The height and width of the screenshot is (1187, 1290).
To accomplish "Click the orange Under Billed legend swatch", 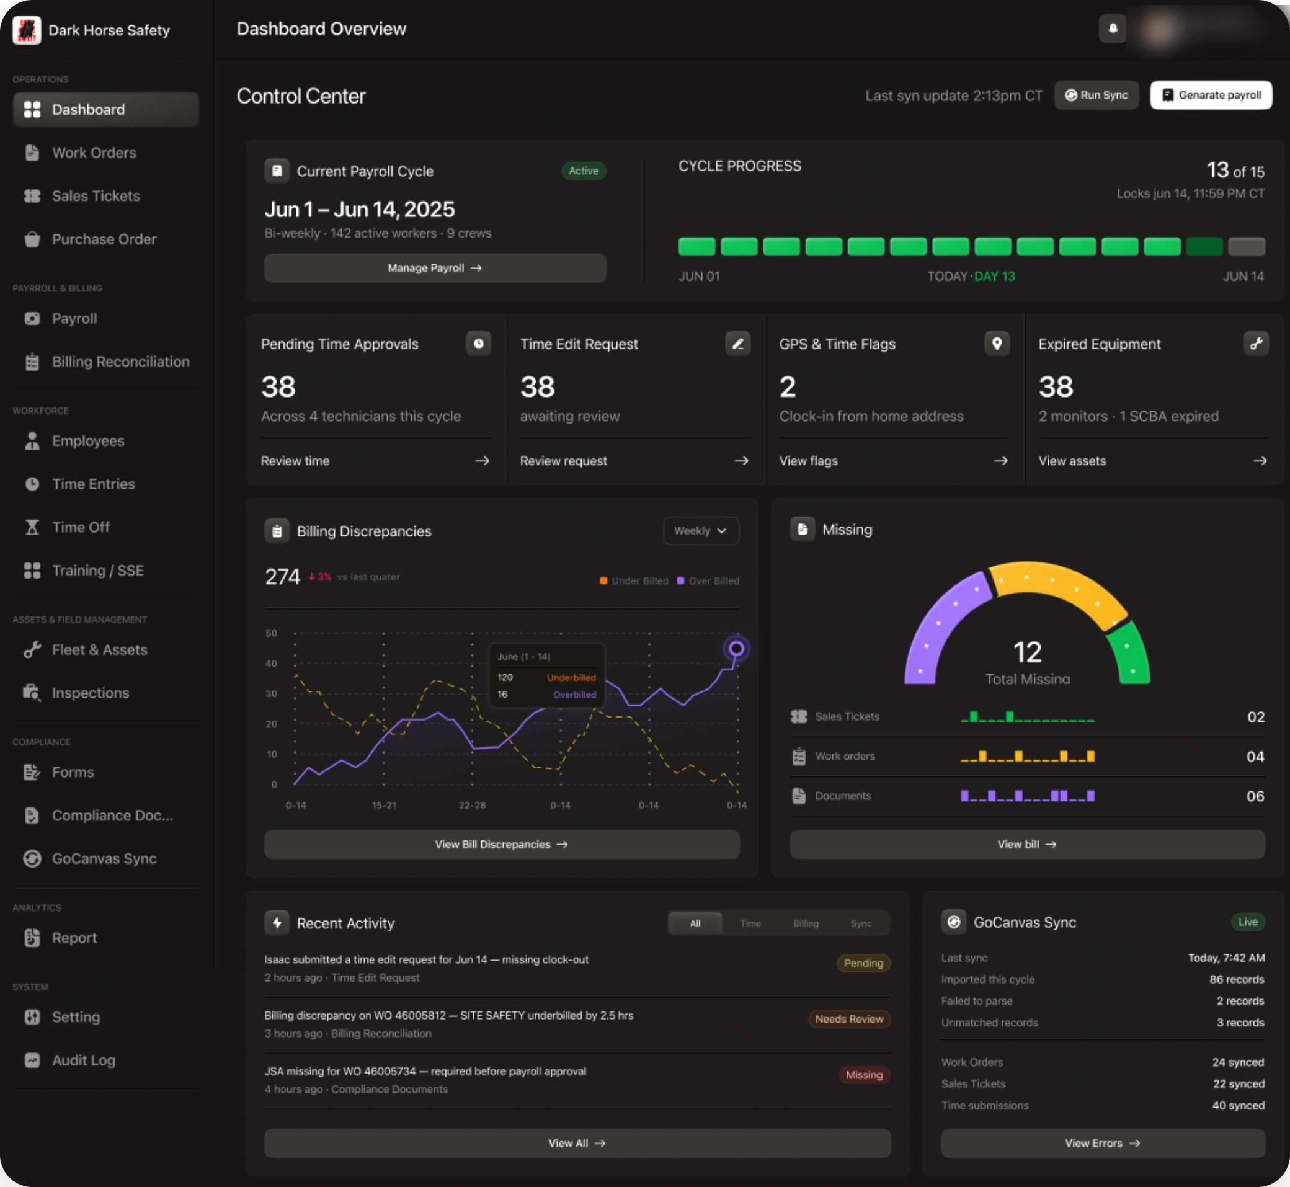I will (x=603, y=580).
